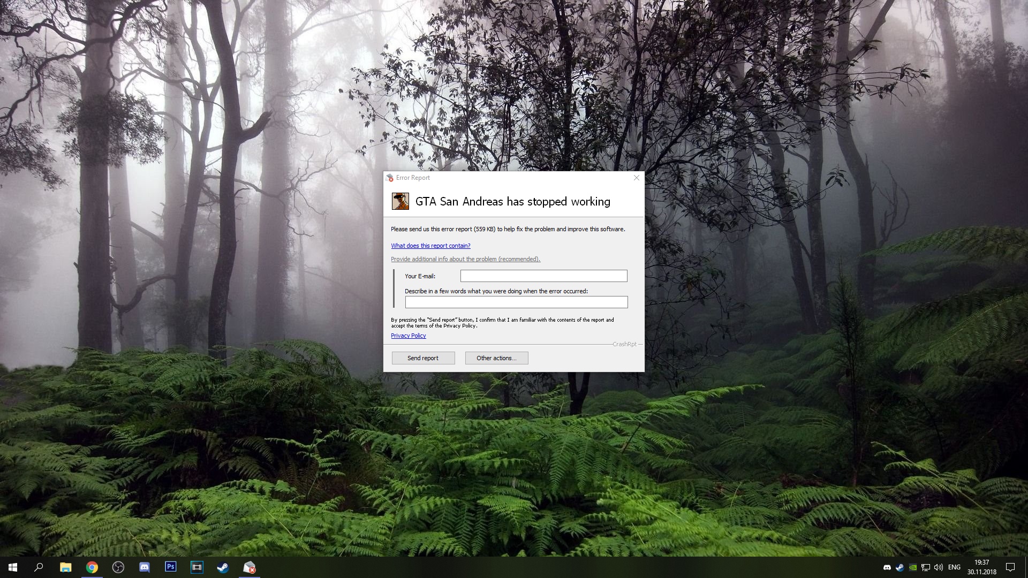
Task: Open the Privacy Policy link
Action: tap(408, 336)
